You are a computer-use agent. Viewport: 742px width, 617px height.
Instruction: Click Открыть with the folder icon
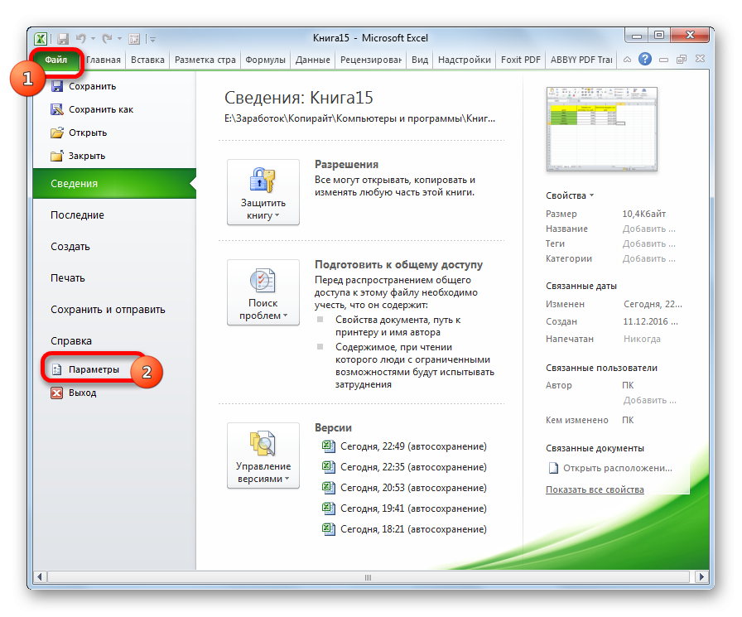coord(79,133)
